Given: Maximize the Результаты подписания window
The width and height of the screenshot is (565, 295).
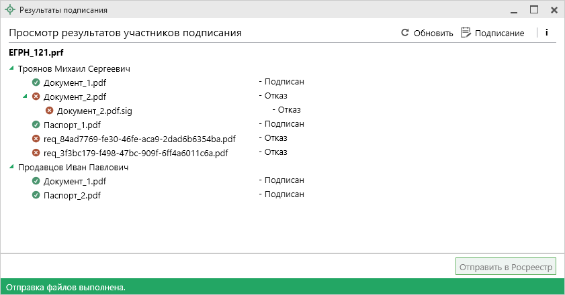Looking at the screenshot, I should [534, 10].
